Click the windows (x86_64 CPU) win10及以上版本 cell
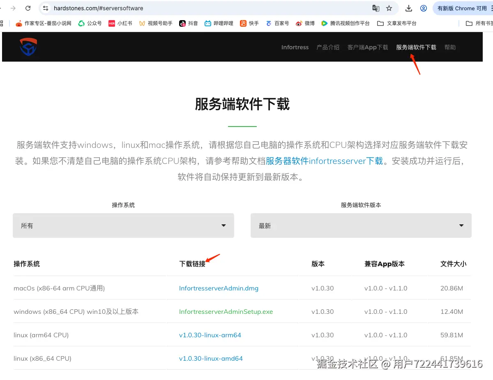The image size is (493, 380). tap(76, 312)
